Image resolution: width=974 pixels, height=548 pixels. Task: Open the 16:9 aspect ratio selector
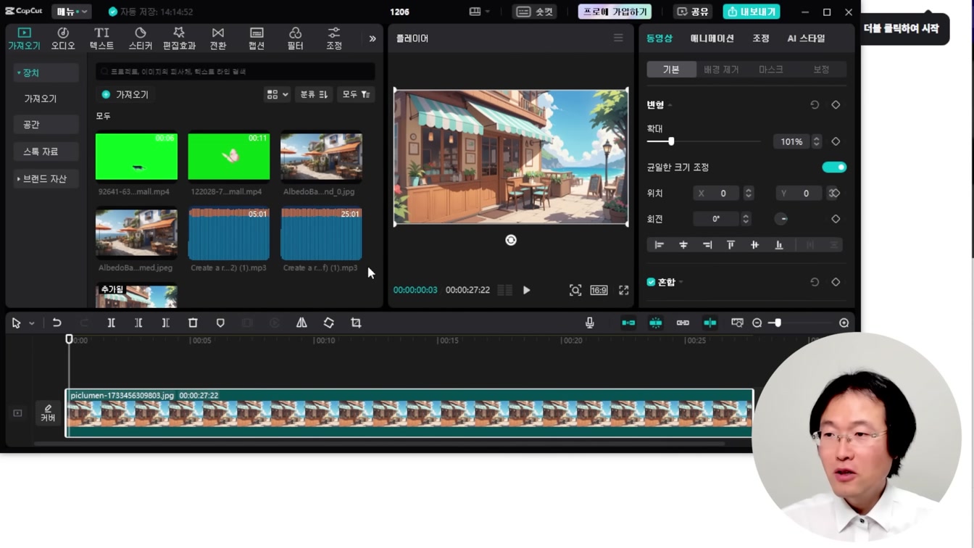point(599,290)
